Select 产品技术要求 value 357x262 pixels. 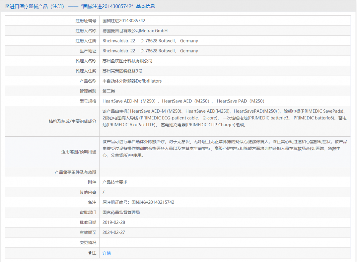115,182
